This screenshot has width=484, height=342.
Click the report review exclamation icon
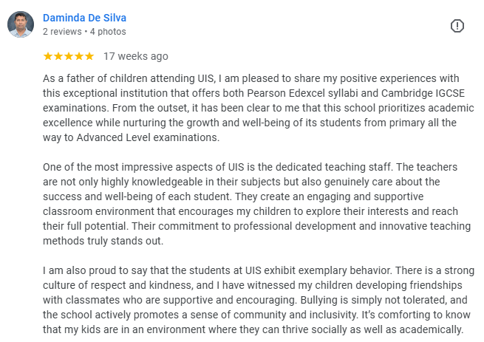pyautogui.click(x=457, y=26)
